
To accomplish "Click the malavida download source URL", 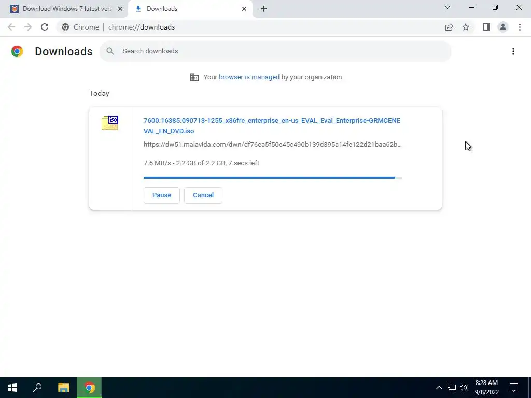I will click(273, 144).
